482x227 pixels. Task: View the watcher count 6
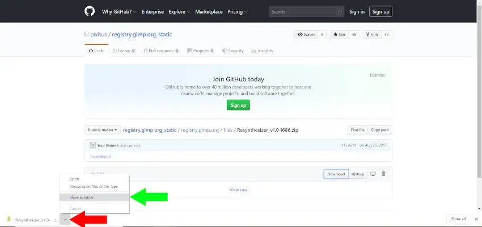coord(322,35)
